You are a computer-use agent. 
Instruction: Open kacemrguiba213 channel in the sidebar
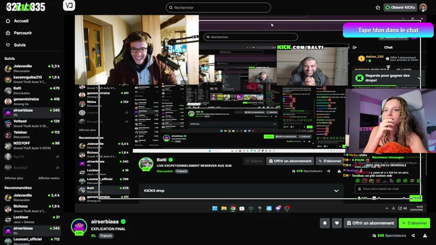tap(32, 79)
